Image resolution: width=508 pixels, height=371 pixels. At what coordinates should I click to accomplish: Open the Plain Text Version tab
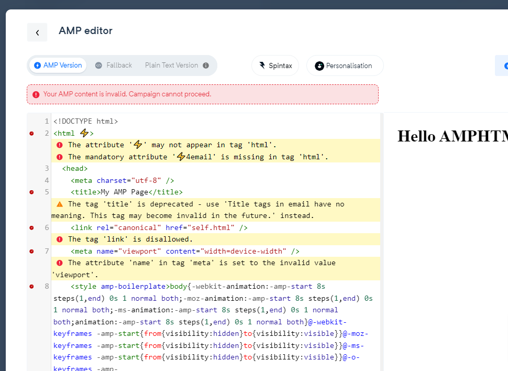pyautogui.click(x=171, y=65)
